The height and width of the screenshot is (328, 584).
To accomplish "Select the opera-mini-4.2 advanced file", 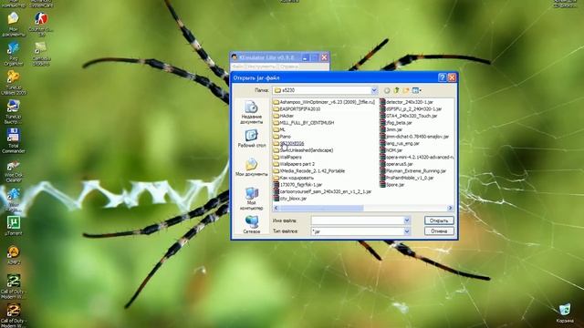I will point(417,158).
